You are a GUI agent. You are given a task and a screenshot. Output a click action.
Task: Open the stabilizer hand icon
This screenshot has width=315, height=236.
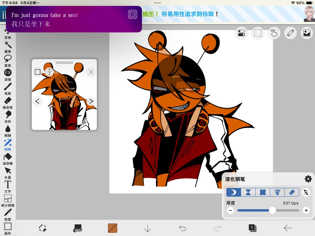point(274,33)
